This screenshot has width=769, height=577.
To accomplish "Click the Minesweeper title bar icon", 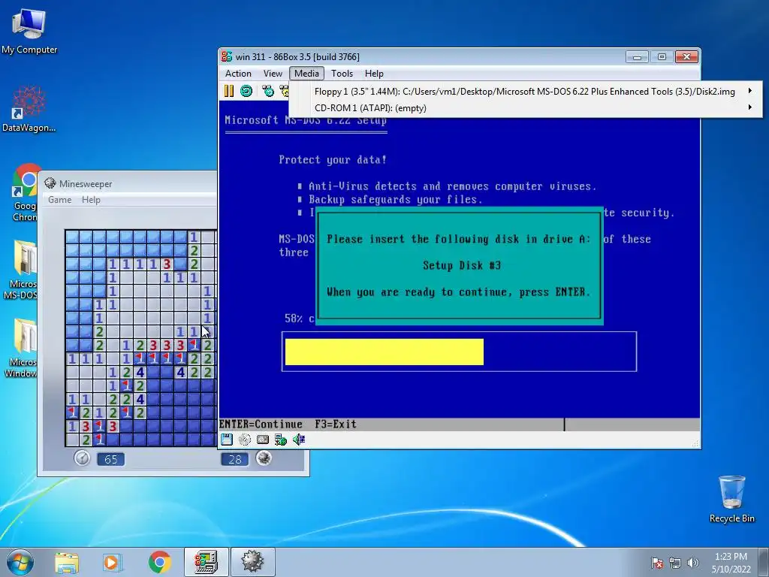I will click(50, 183).
